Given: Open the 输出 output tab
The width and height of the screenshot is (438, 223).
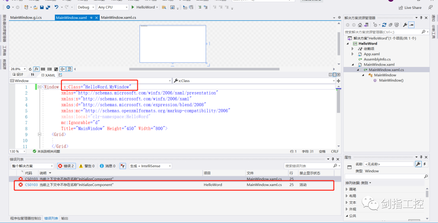Looking at the screenshot, I should coord(64,218).
